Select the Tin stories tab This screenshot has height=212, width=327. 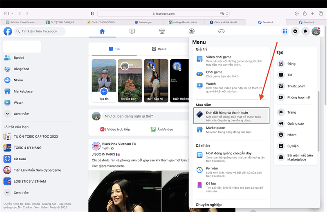[x=114, y=49]
